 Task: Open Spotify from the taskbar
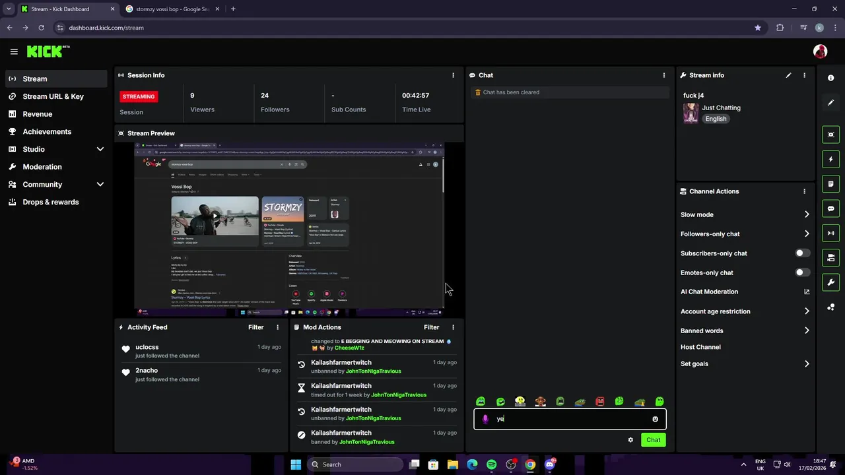[491, 464]
